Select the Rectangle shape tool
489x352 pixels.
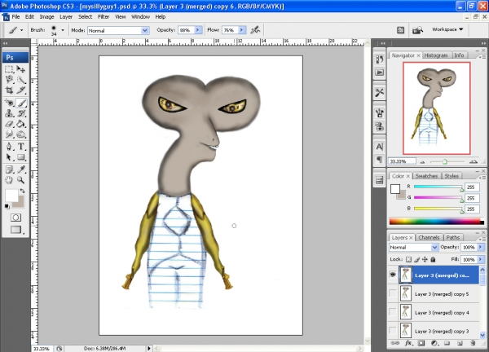[x=21, y=156]
